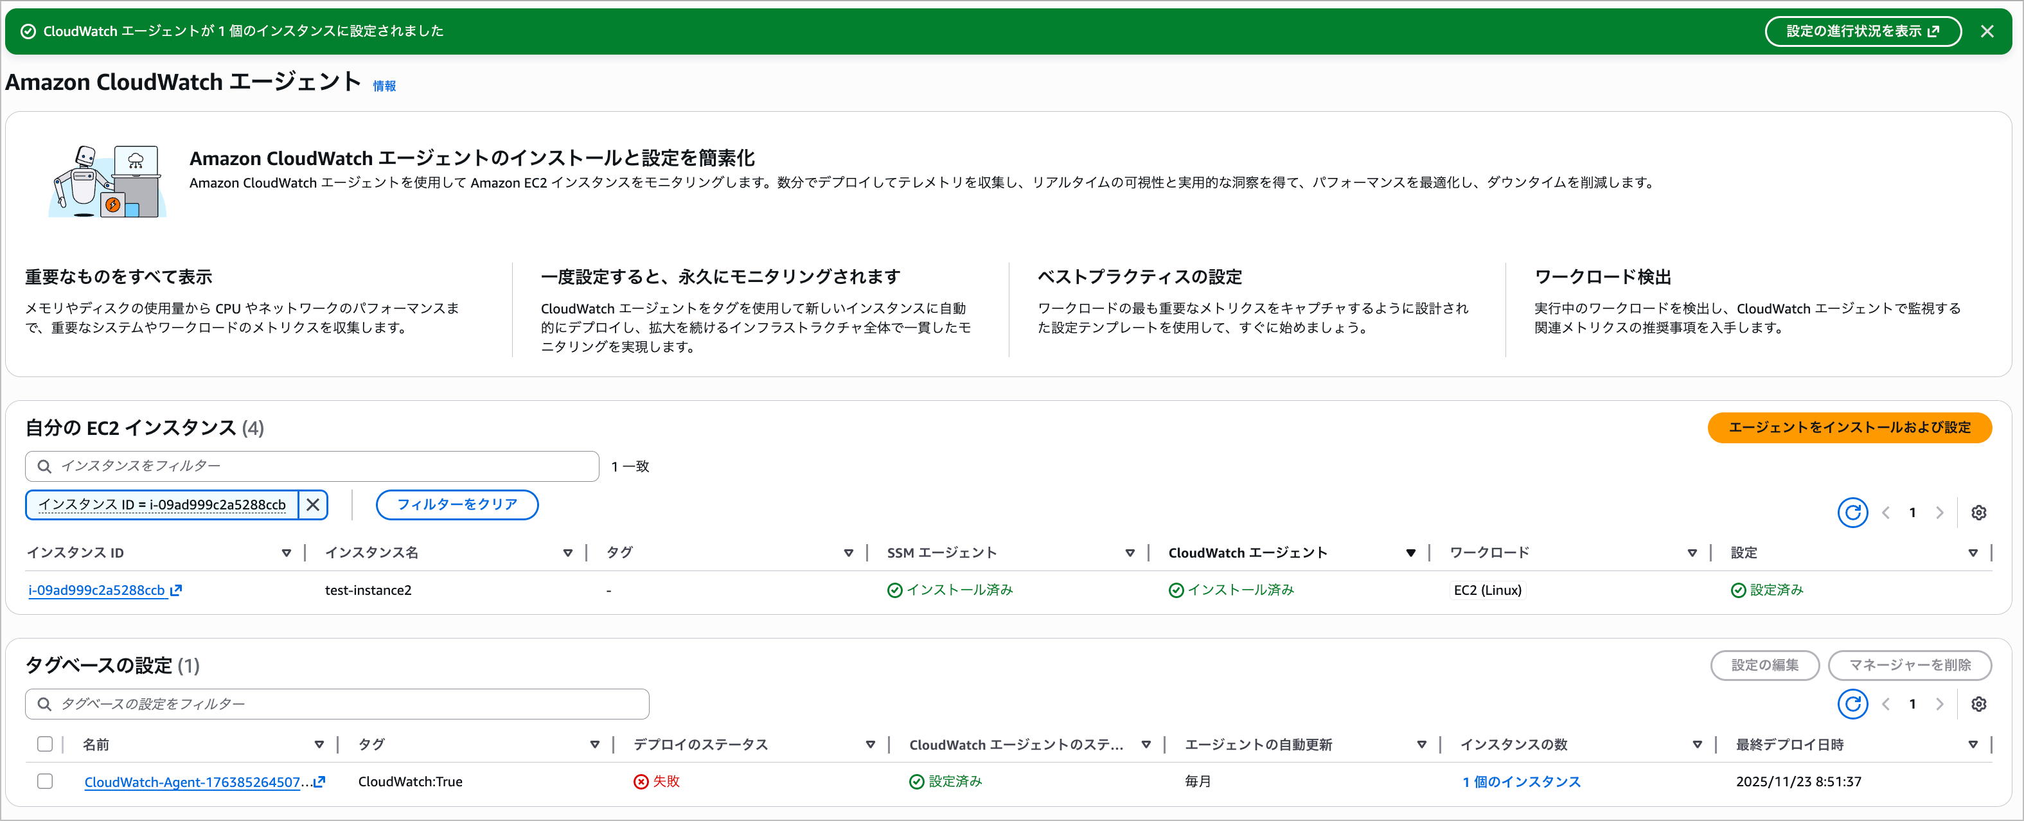This screenshot has width=2024, height=821.
Task: Remove the instance ID filter token
Action: point(313,504)
